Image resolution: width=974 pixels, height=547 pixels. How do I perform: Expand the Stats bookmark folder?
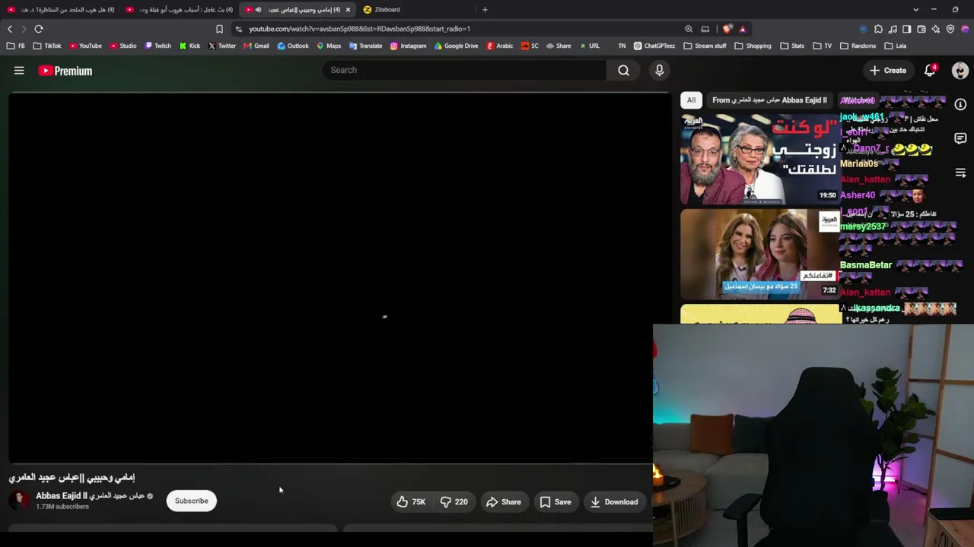pyautogui.click(x=791, y=46)
